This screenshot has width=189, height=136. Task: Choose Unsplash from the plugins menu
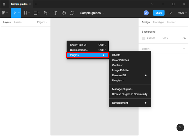point(117,80)
